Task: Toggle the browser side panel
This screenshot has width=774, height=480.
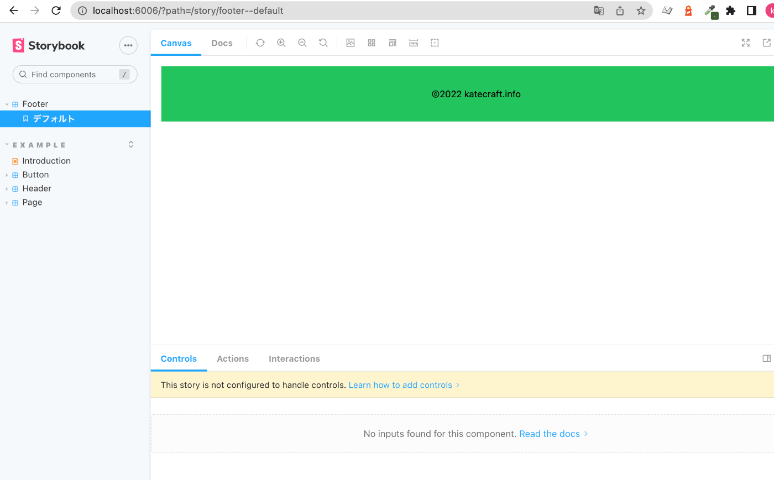Action: click(751, 10)
